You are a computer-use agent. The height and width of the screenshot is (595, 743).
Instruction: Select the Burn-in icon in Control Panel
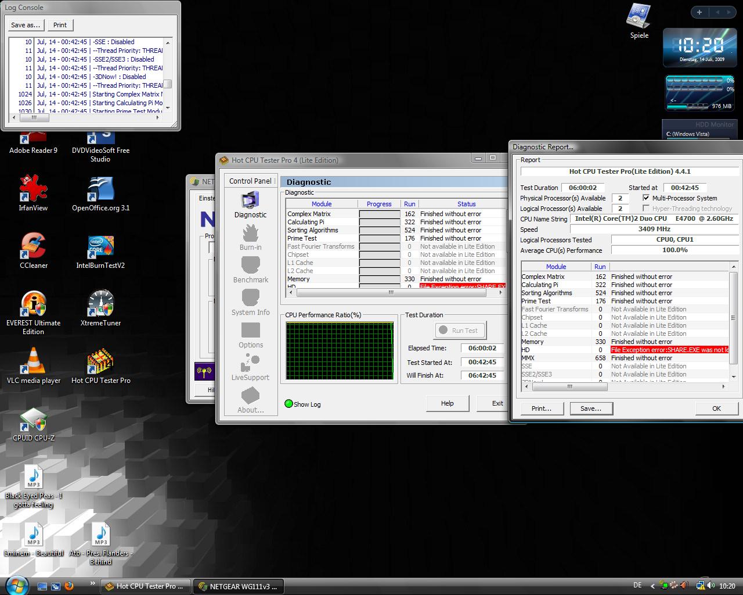pos(250,233)
